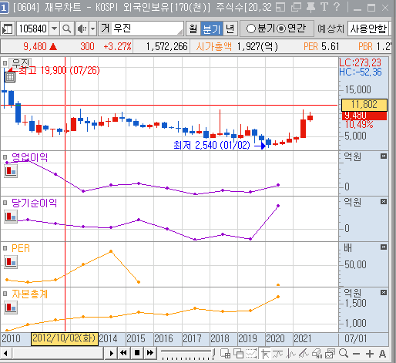Image resolution: width=396 pixels, height=363 pixels.
Task: Switch to the 년 (yearly) period tab
Action: pos(230,29)
